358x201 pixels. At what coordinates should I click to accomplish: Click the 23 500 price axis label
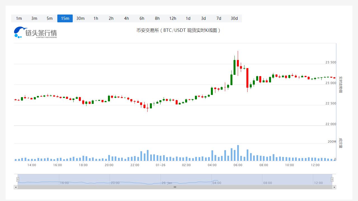pos(331,63)
